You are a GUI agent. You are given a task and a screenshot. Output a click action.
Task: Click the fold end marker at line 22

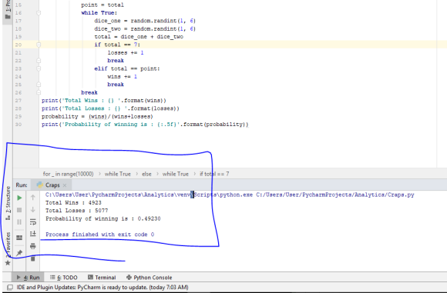[39, 61]
